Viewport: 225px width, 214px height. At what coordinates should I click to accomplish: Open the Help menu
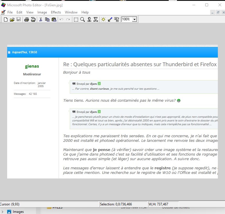click(85, 12)
